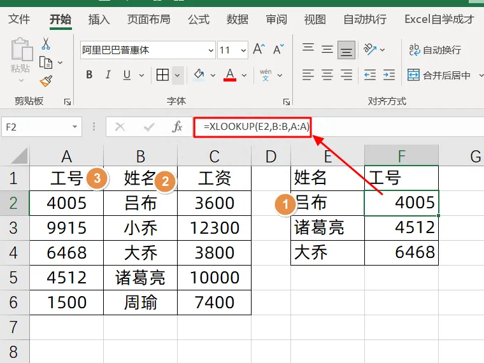Toggle Wrap Text 自动换行
The image size is (484, 363).
click(x=435, y=50)
